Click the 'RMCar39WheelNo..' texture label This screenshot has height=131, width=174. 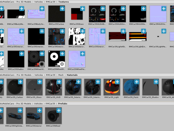coord(77,69)
